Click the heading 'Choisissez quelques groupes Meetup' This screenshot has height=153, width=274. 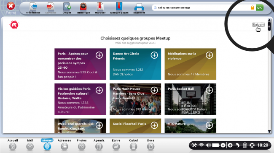135,38
